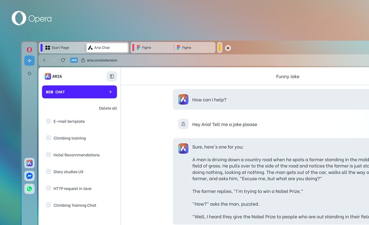Image resolution: width=369 pixels, height=225 pixels.
Task: Click the VPN badge in the address bar
Action: pos(74,60)
